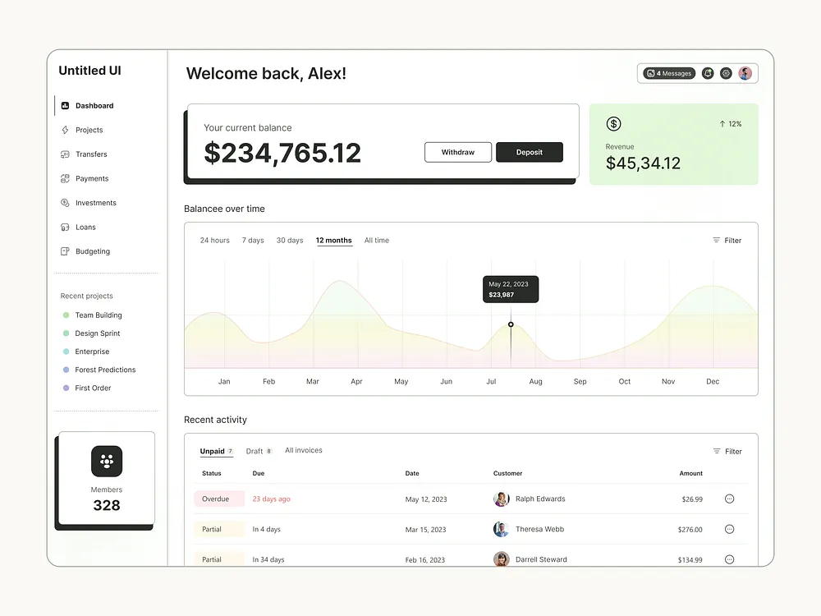The image size is (821, 616).
Task: Click the Transfers icon in the navigation
Action: tap(65, 154)
